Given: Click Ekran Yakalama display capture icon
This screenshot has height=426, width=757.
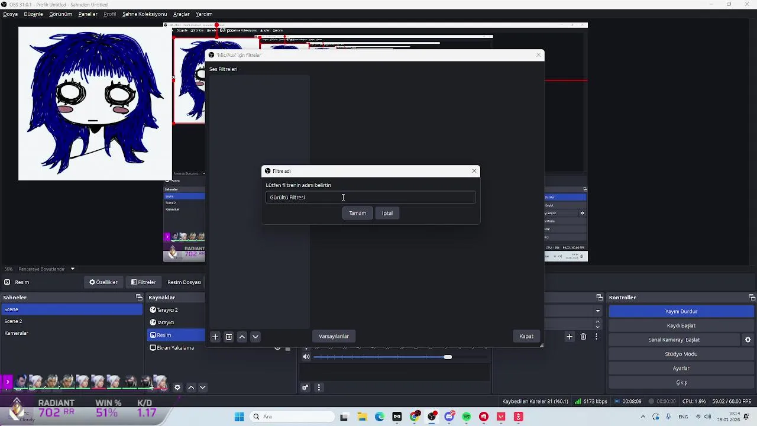Looking at the screenshot, I should [x=153, y=348].
